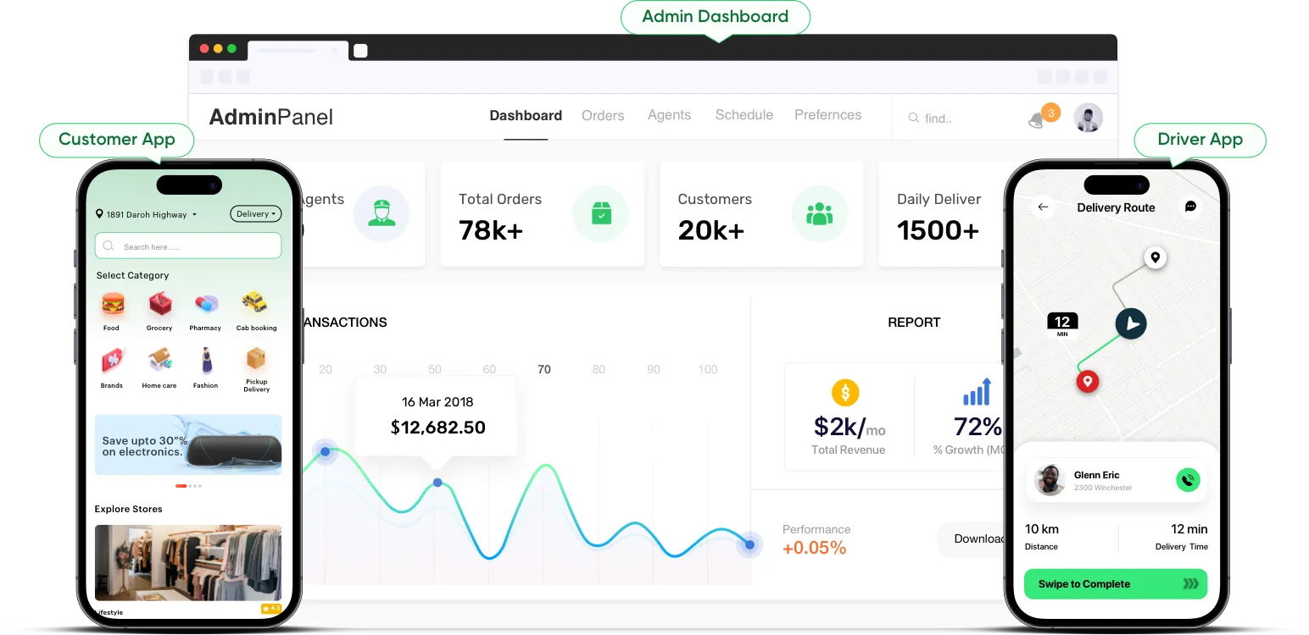Click the browser new tab button
The height and width of the screenshot is (635, 1309).
(x=360, y=51)
